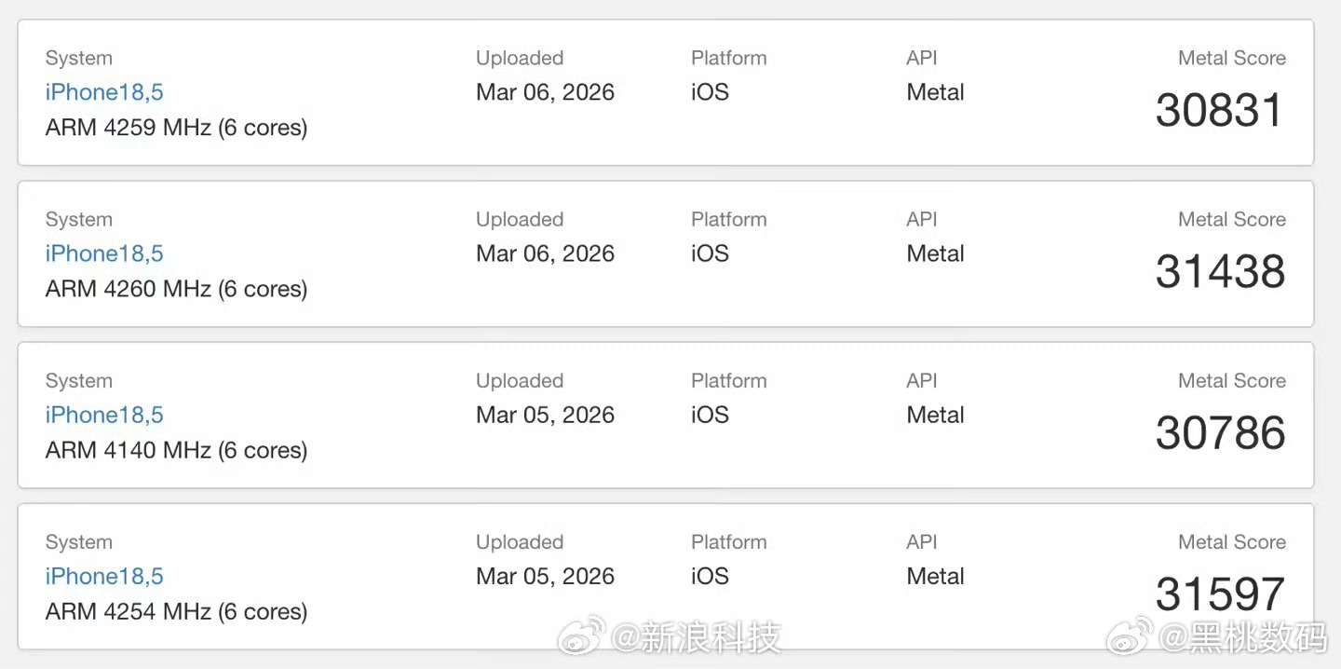Viewport: 1341px width, 669px height.
Task: Click the ARM 4259 MHz processor text
Action: point(176,127)
